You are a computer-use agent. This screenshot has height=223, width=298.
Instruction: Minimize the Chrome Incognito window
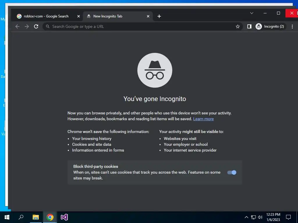[x=265, y=13]
